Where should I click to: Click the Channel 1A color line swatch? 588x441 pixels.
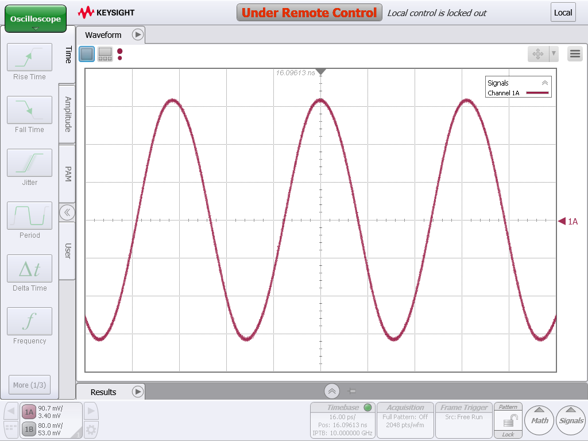(537, 93)
